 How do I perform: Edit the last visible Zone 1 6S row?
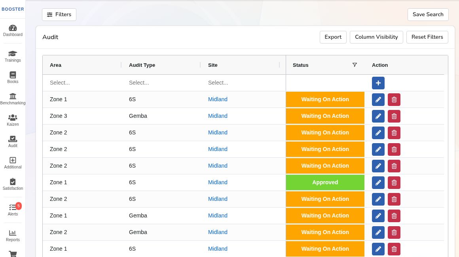coord(378,249)
